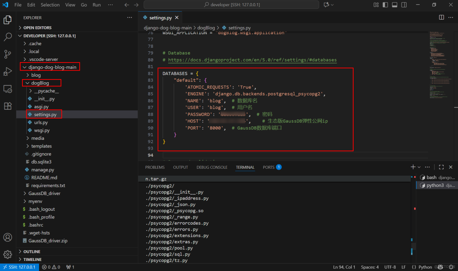This screenshot has height=271, width=458.
Task: Open the Accounts menu icon
Action: pos(8,237)
